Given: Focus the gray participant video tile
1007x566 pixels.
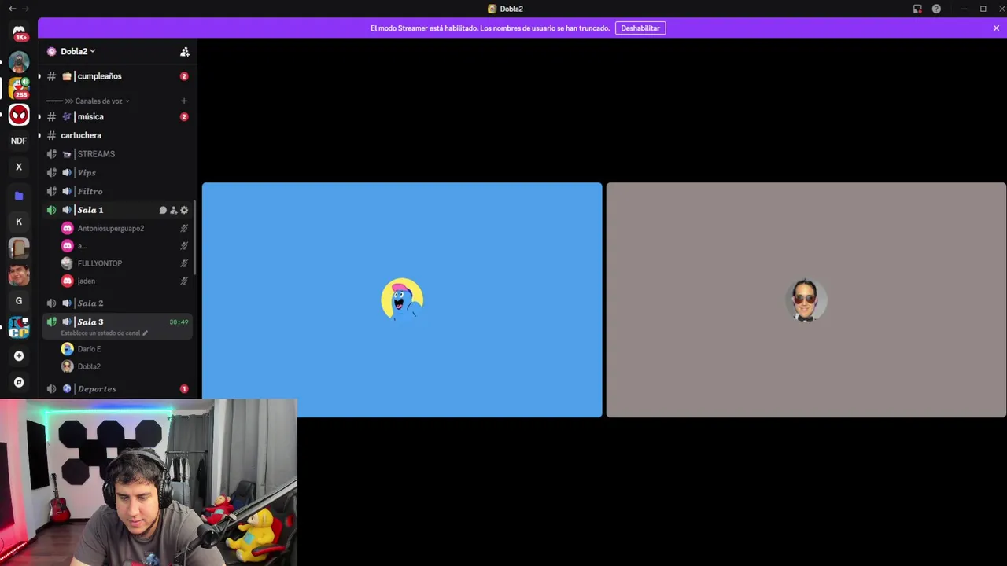Looking at the screenshot, I should [x=806, y=300].
